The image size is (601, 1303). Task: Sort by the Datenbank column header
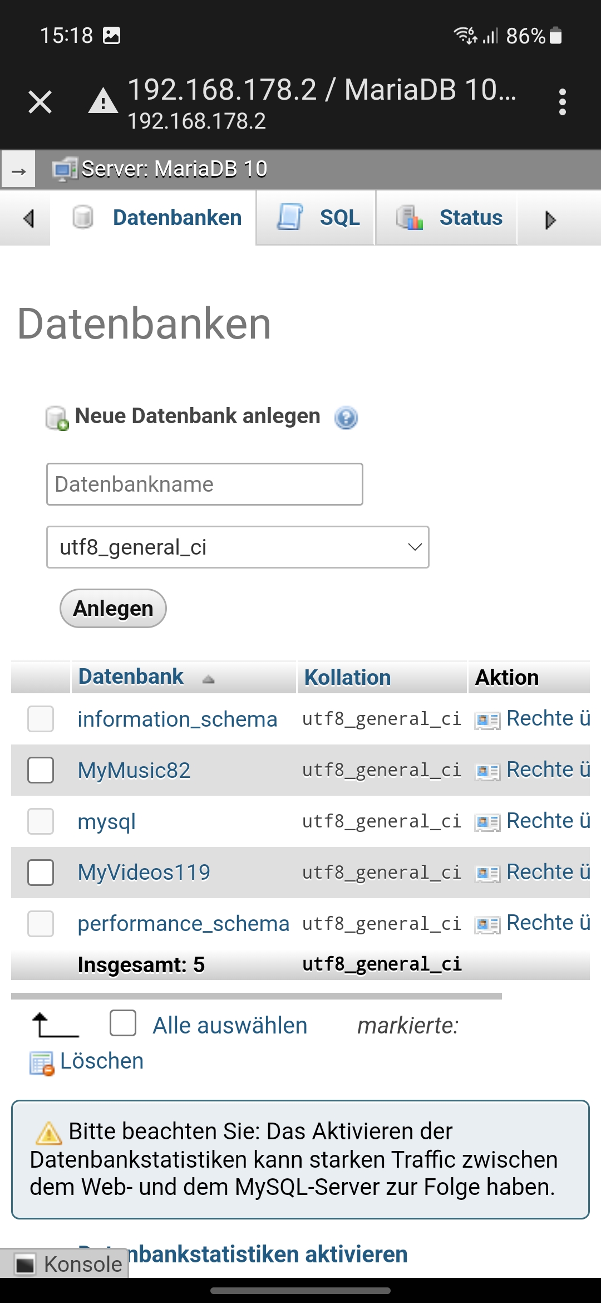[131, 677]
